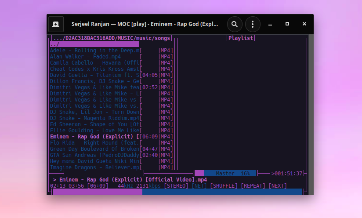Click the 04:47 duration of Green Day
The image size is (362, 218).
coord(150,149)
